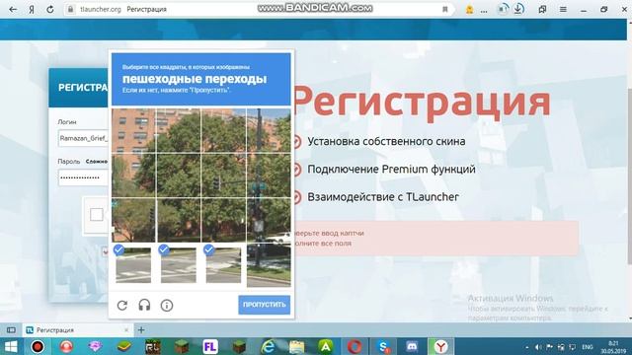Click the ПРОПУСТИТЬ captcha button
Viewport: 632px width, 355px height.
(265, 305)
